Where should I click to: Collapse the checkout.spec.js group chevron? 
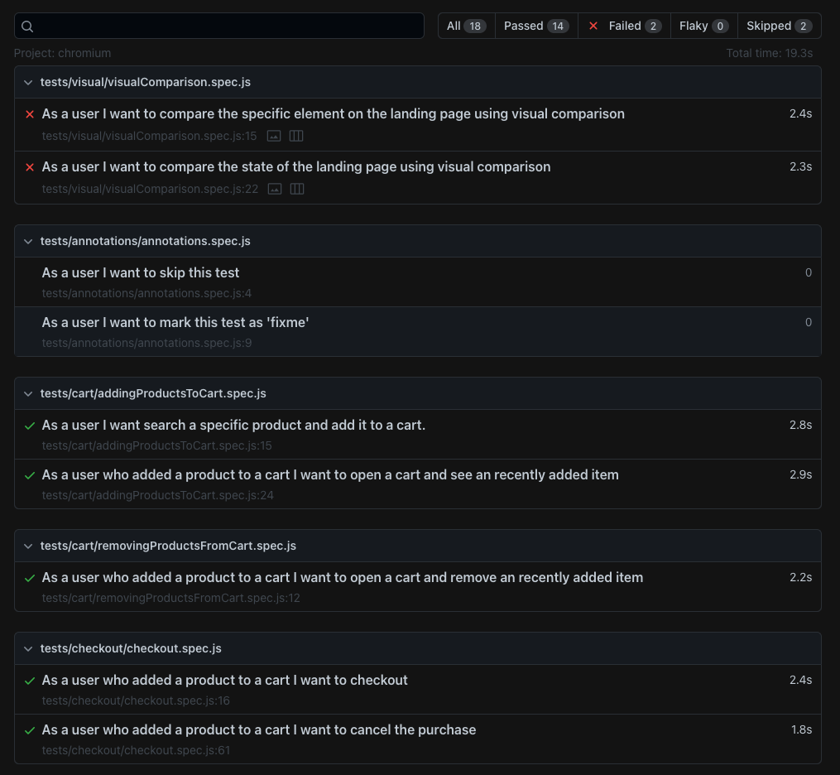tap(28, 648)
